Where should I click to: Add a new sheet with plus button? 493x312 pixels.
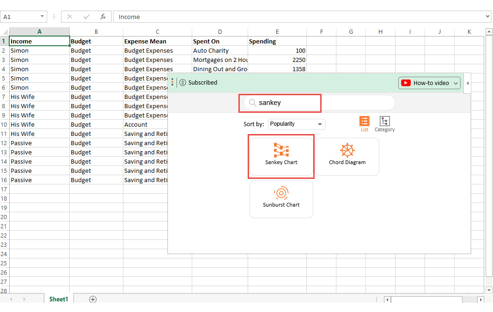[x=93, y=299]
